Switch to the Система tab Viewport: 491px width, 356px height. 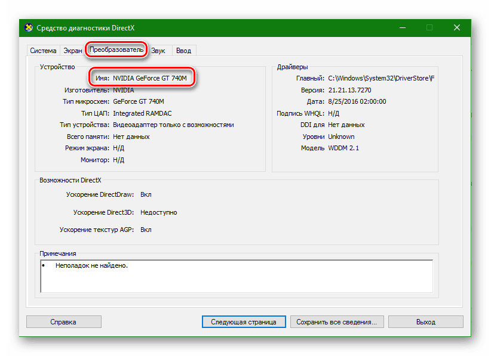click(43, 51)
